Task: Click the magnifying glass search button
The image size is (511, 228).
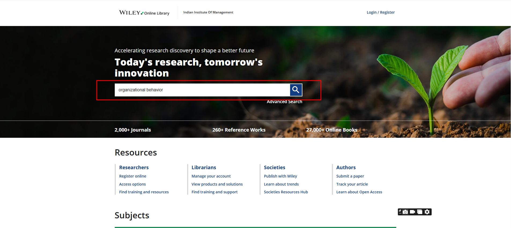Action: pyautogui.click(x=296, y=90)
